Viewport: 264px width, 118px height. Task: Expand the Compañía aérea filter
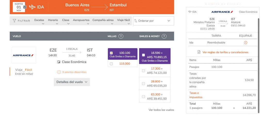click(103, 21)
